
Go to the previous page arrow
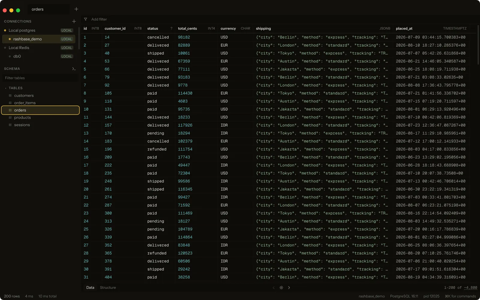coord(274,288)
